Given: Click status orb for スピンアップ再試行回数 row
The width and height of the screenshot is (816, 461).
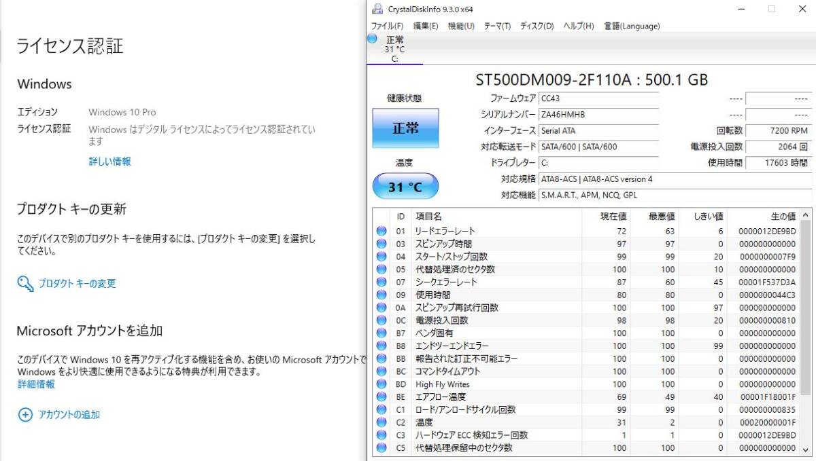Looking at the screenshot, I should click(381, 308).
